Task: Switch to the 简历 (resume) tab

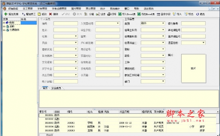Action: pyautogui.click(x=45, y=88)
